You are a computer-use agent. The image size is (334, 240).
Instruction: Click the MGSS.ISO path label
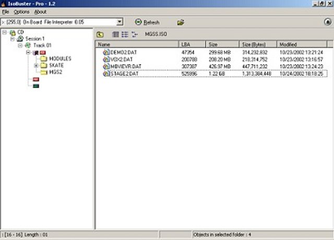(x=156, y=34)
